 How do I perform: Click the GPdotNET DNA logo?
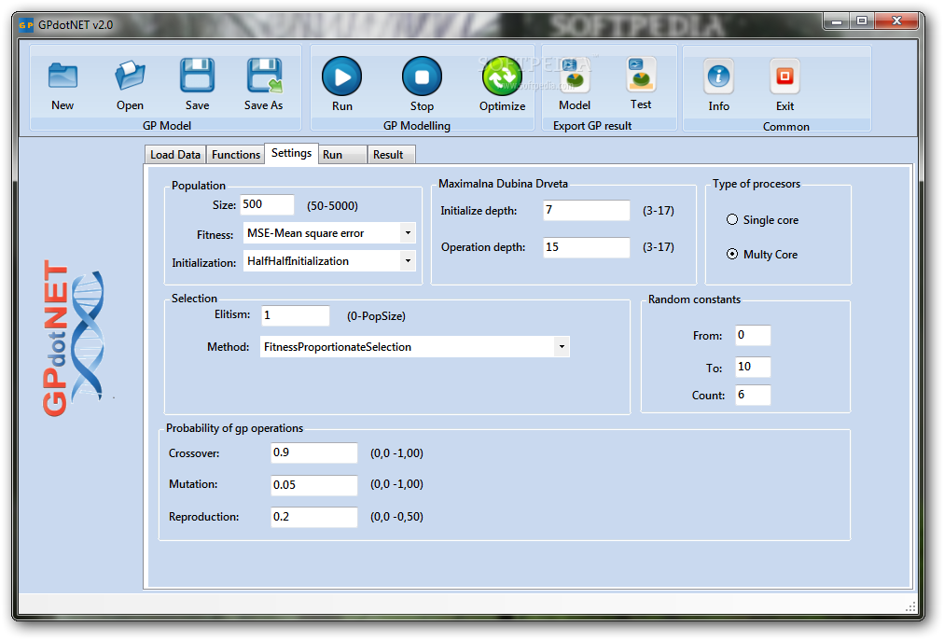[x=73, y=338]
